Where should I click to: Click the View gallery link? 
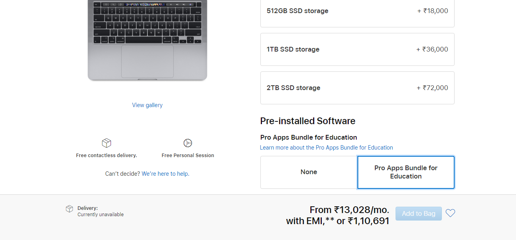tap(147, 105)
